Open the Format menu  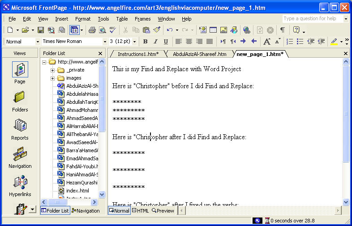coord(83,19)
